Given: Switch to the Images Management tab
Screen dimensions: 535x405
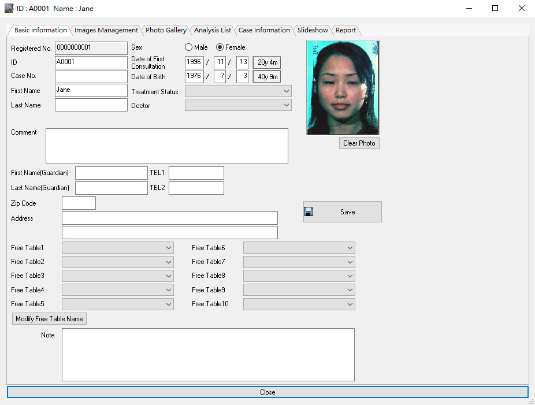Looking at the screenshot, I should tap(106, 30).
